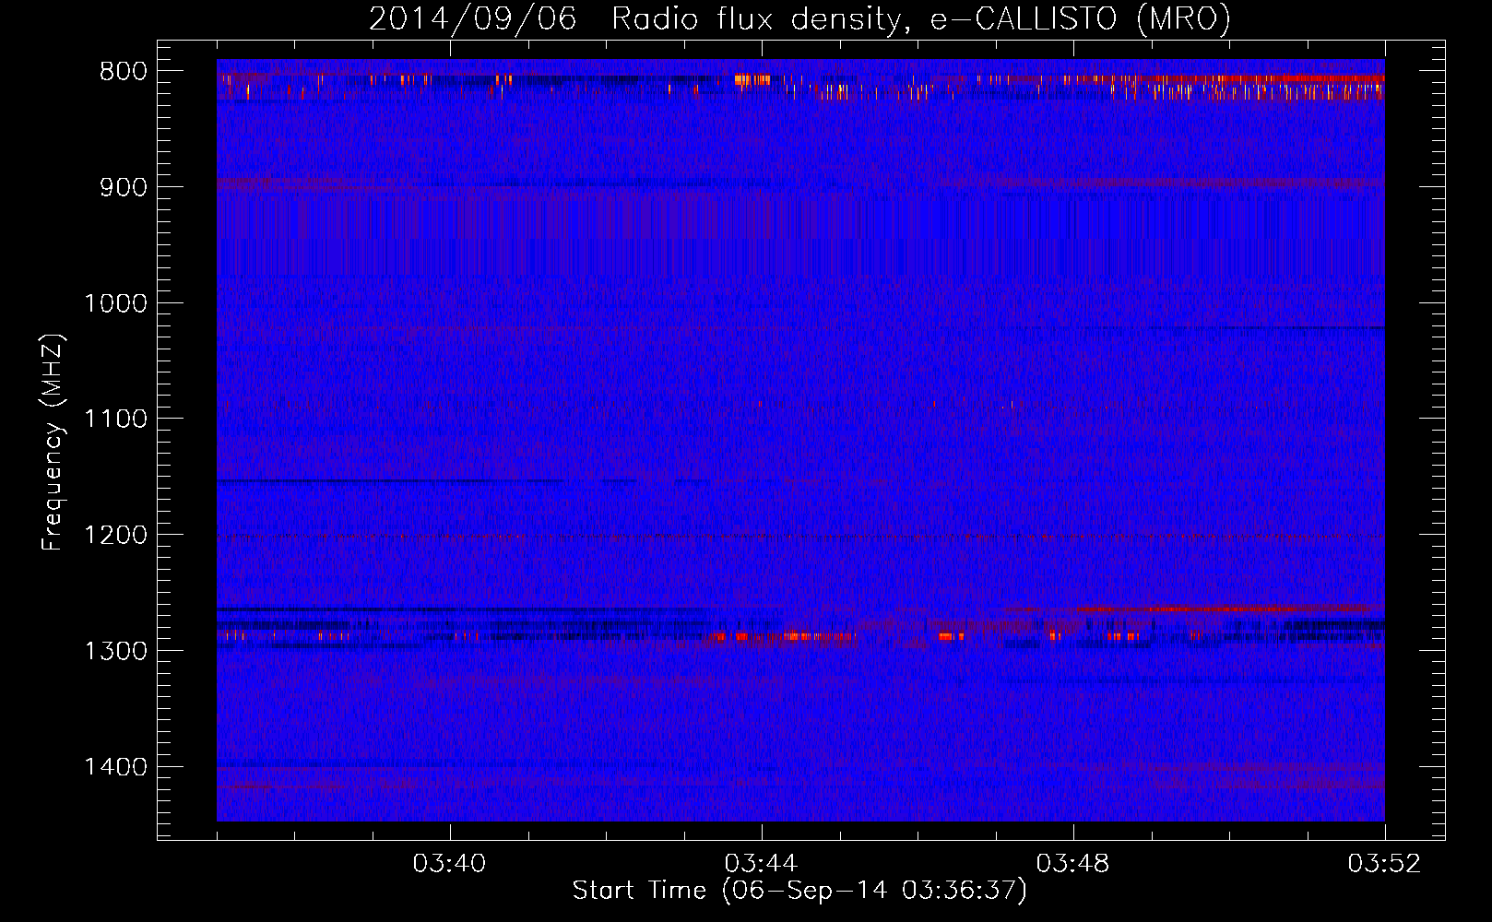
Task: Click the 03:48 time axis label
Action: click(1073, 864)
